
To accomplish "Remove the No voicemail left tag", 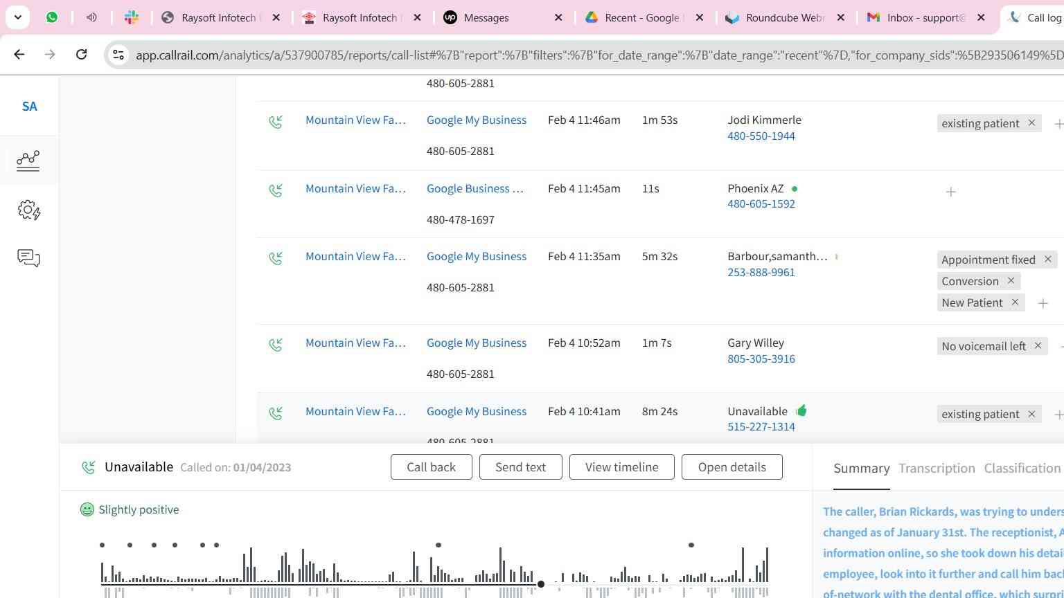I will (x=1038, y=345).
